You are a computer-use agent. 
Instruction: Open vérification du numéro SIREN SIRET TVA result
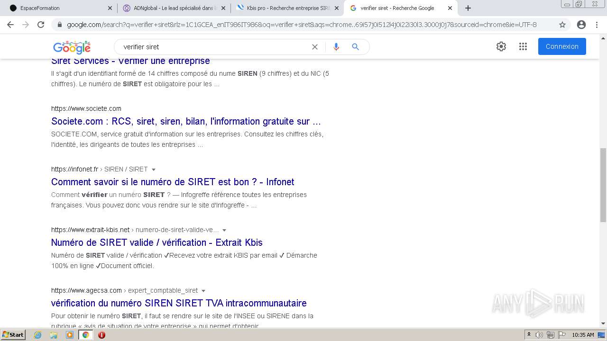(179, 303)
